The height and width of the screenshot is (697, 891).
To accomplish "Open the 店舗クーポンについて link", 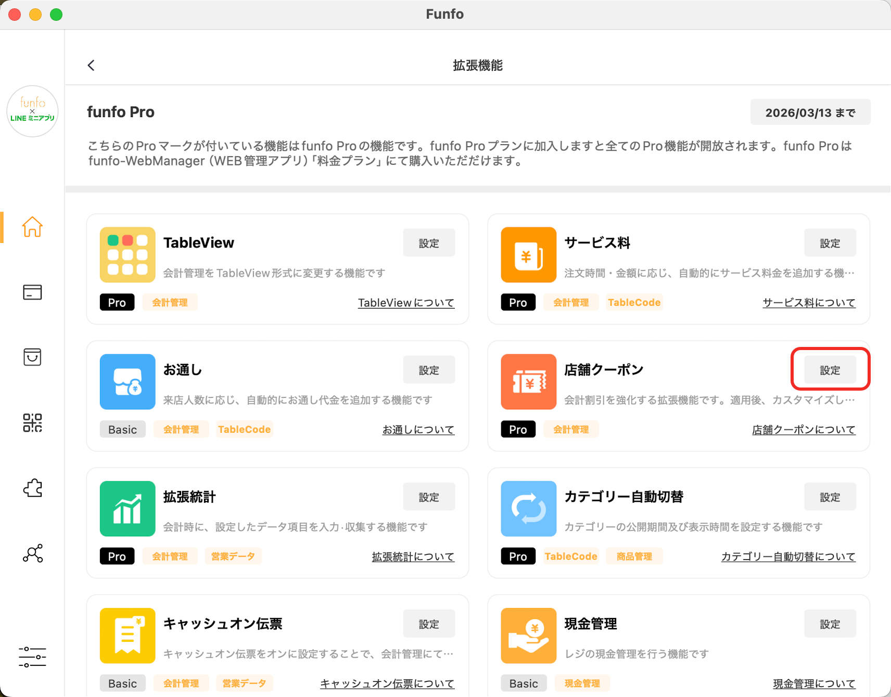I will point(804,429).
